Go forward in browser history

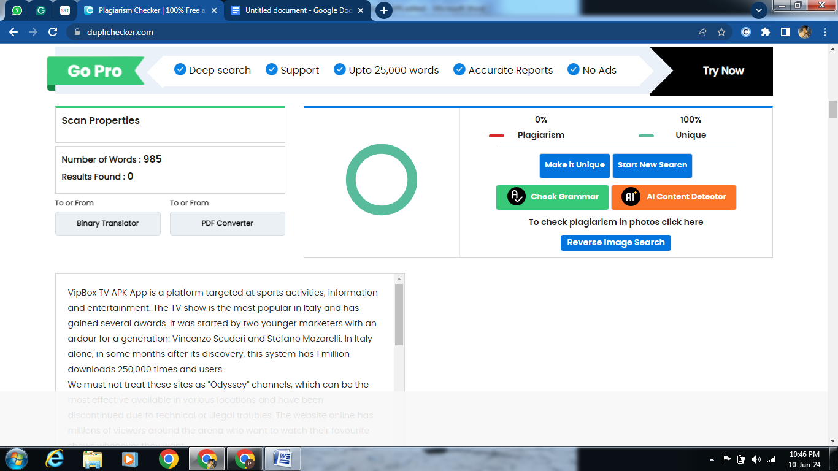(33, 32)
